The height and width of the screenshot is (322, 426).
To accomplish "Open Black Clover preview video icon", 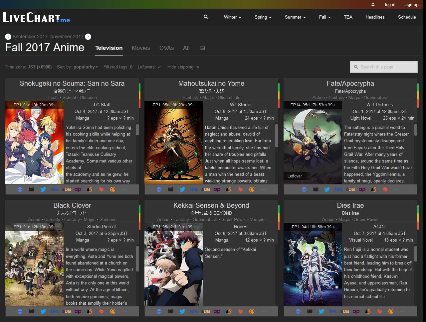I will click(x=32, y=311).
